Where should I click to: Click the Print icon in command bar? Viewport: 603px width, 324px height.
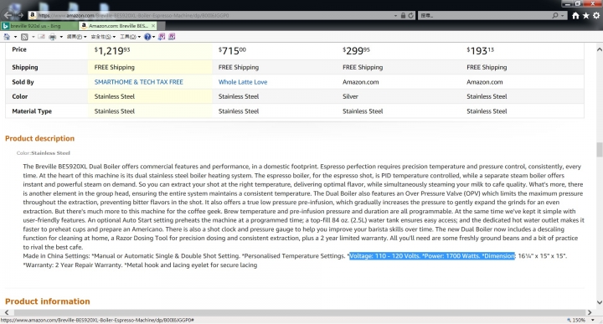(x=53, y=37)
